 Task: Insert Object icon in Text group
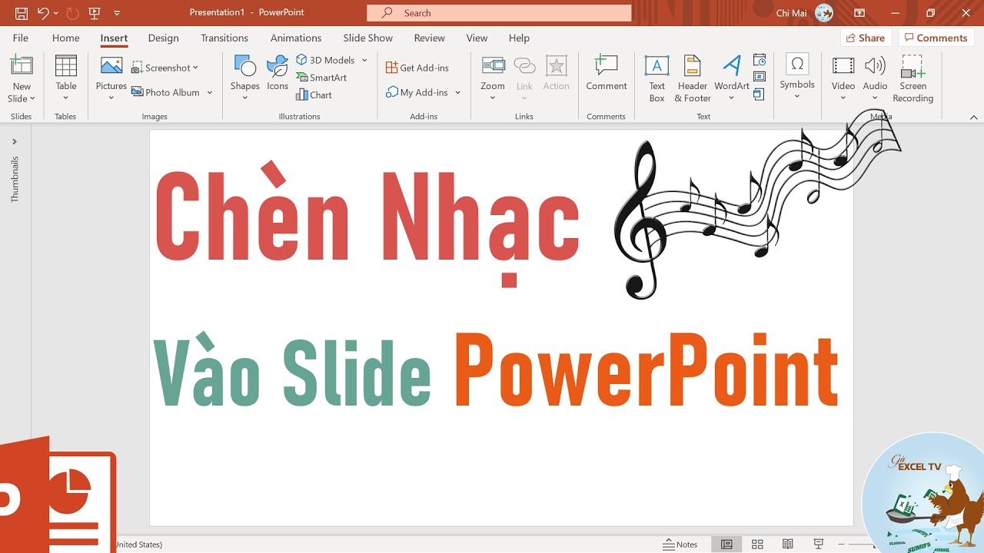pyautogui.click(x=760, y=94)
